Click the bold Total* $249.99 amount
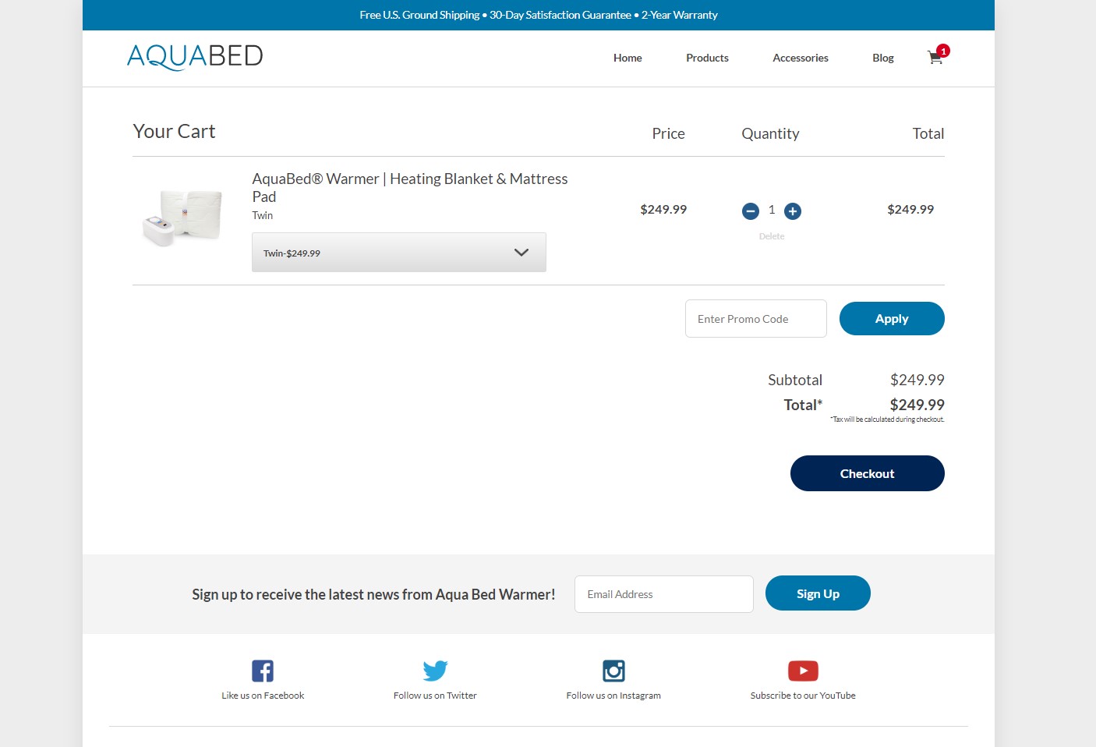 point(917,405)
